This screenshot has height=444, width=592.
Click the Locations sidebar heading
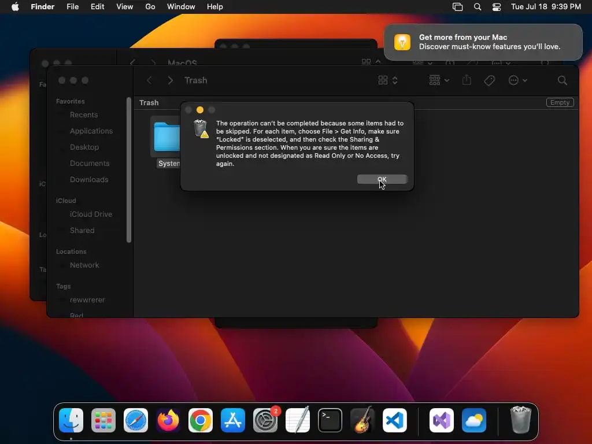point(71,251)
